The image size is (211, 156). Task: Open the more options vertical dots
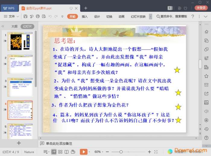[x=199, y=16]
